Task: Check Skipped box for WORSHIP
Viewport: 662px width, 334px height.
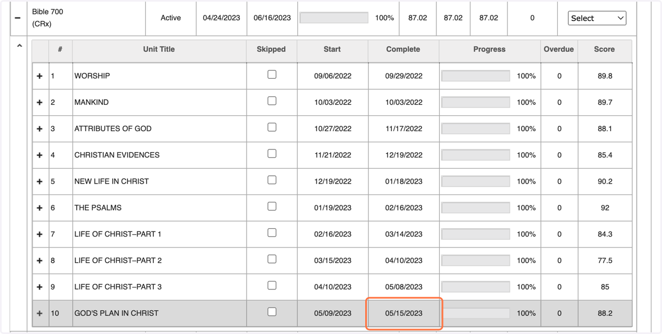Action: pos(272,74)
